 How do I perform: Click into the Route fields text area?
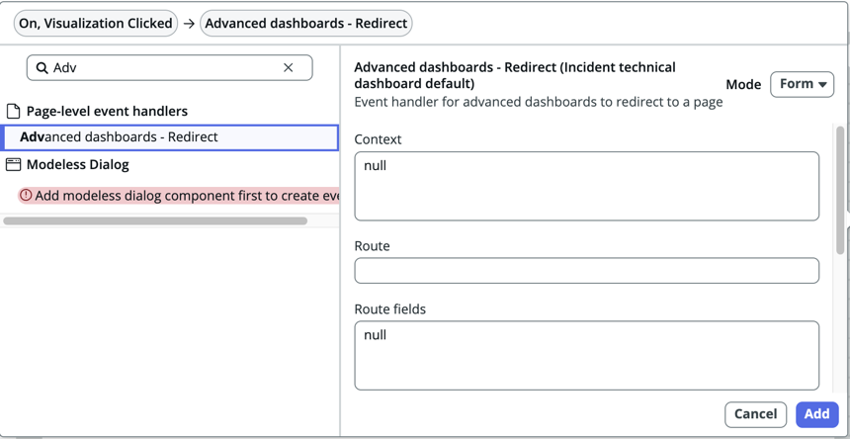click(x=586, y=355)
